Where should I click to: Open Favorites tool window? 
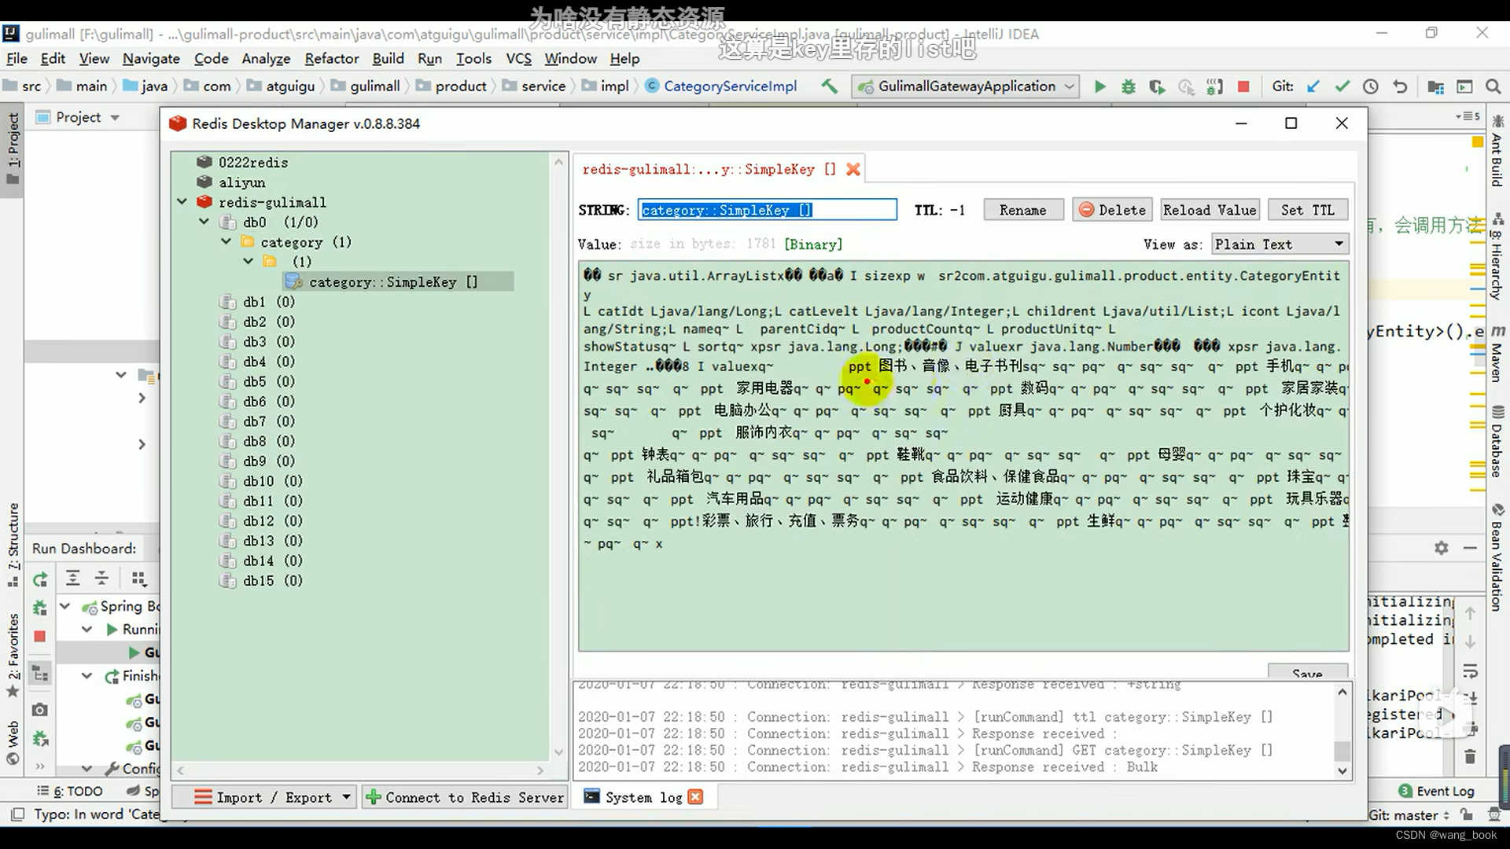point(13,656)
